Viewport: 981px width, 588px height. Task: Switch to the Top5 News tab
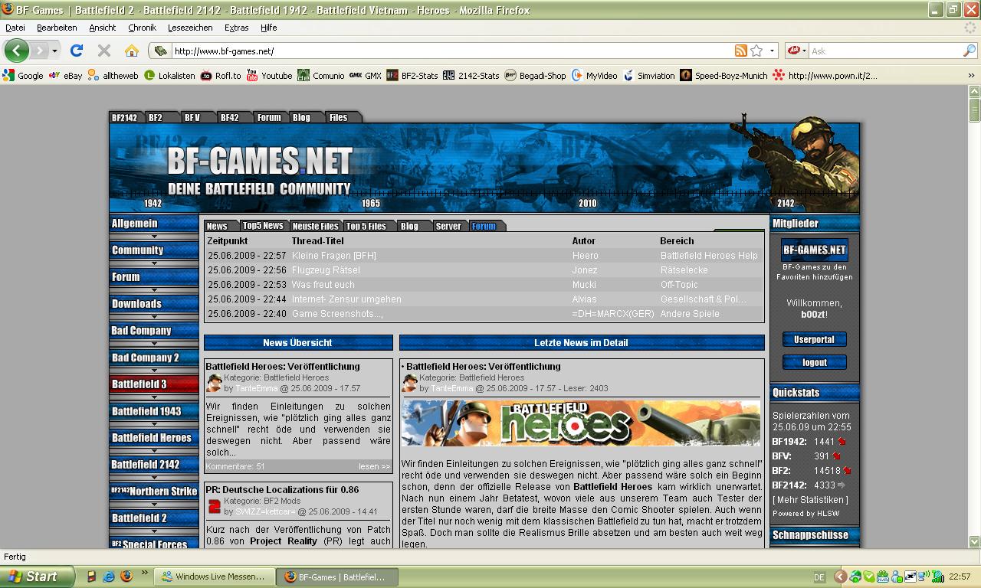[263, 225]
